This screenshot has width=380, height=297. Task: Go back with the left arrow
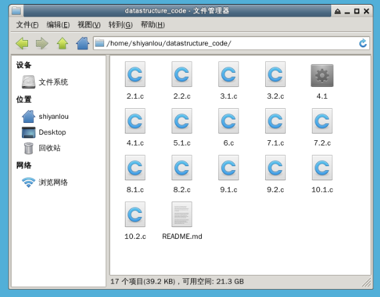(x=22, y=43)
